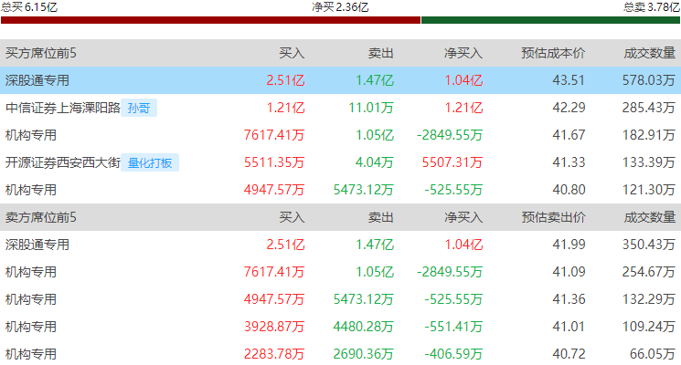This screenshot has height=365, width=681.
Task: Click the cost price 41.33 cell
Action: click(x=569, y=162)
